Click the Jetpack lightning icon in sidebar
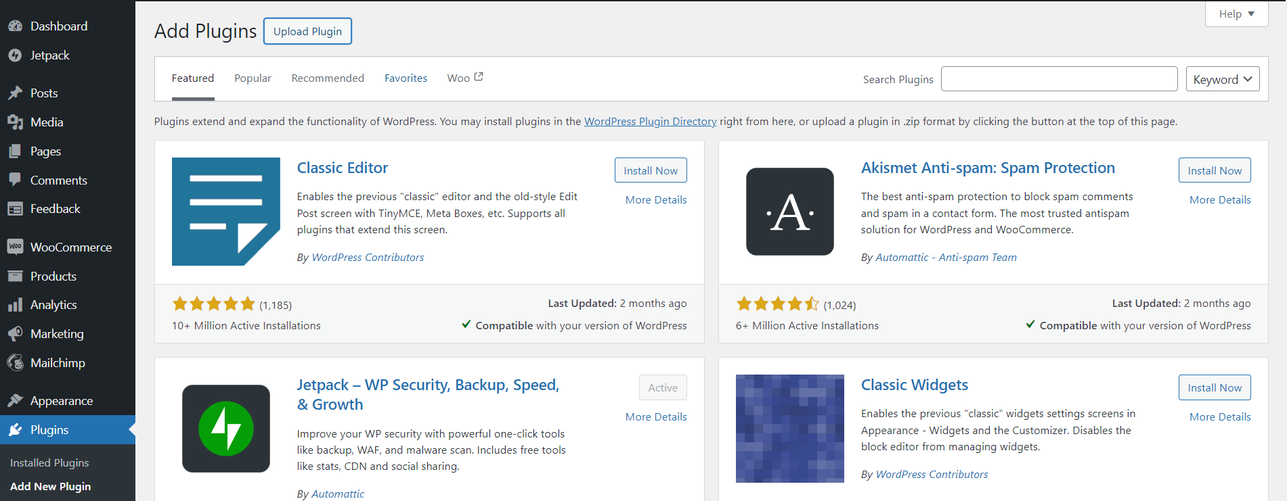Viewport: 1287px width, 501px height. click(x=15, y=55)
